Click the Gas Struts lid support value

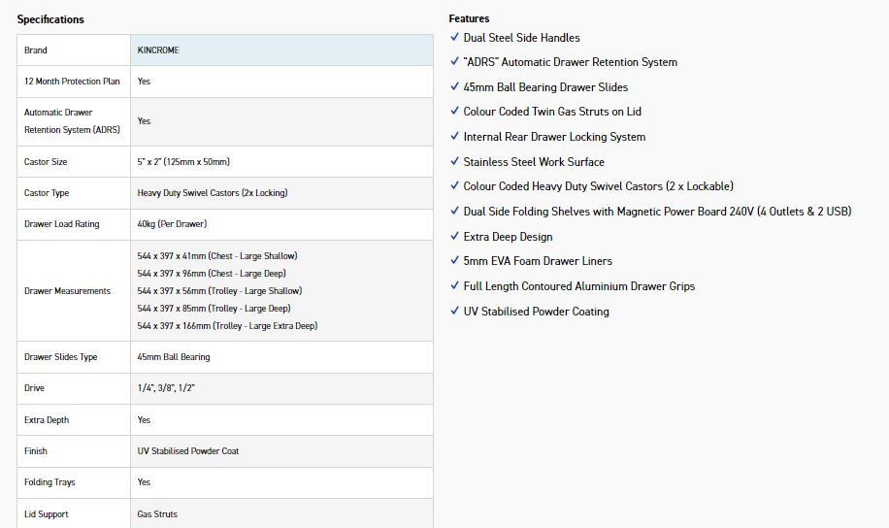[157, 514]
